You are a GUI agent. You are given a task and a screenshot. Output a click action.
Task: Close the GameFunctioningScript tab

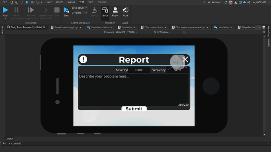point(81,27)
